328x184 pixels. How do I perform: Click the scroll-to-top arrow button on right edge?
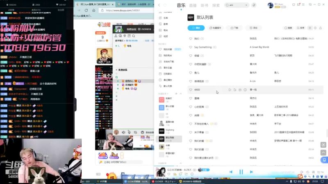coord(323,153)
